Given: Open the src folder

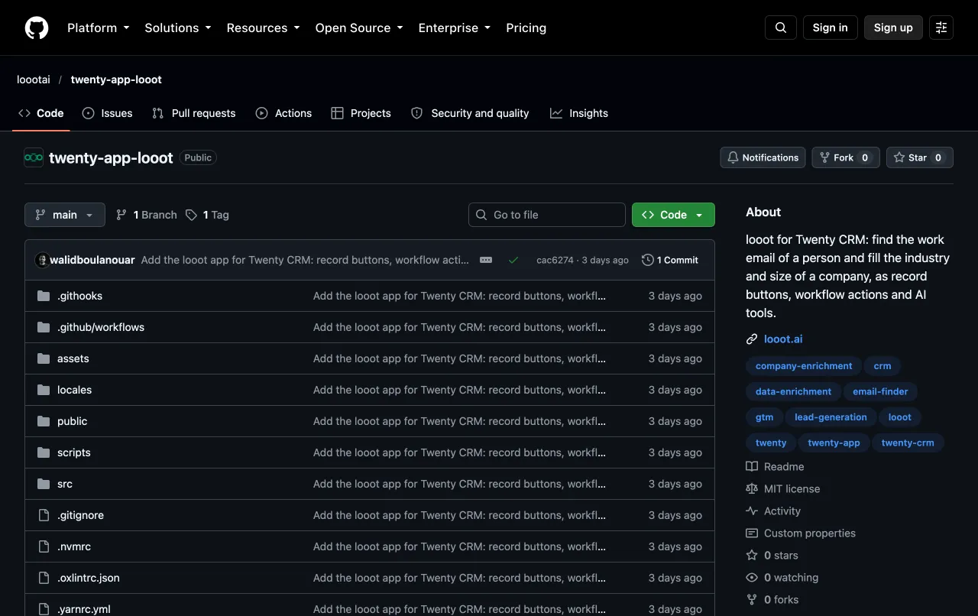Looking at the screenshot, I should point(65,484).
